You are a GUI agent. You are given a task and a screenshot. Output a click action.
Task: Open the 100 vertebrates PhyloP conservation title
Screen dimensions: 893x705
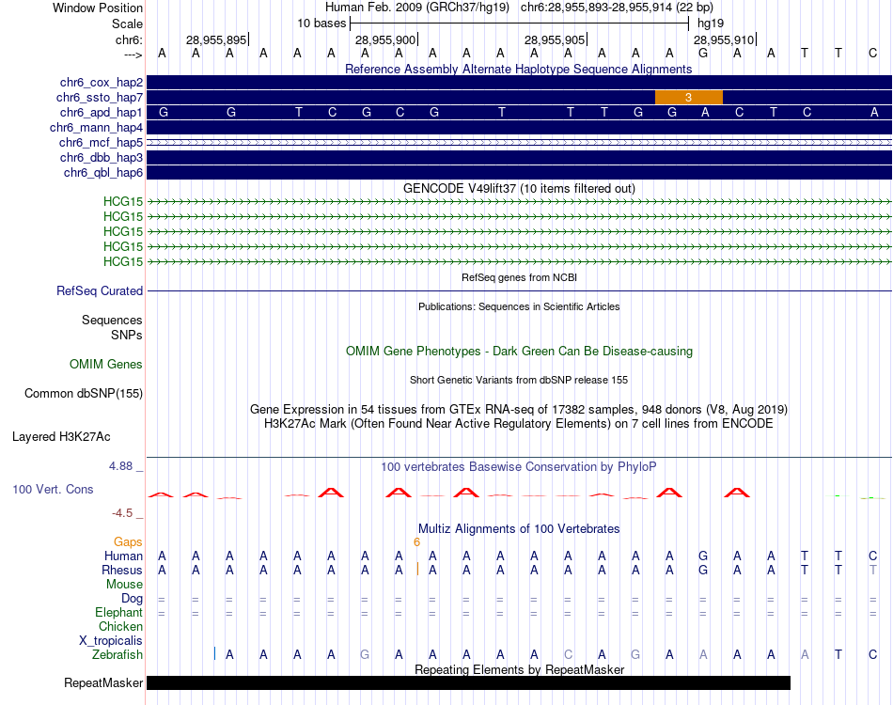pos(519,467)
